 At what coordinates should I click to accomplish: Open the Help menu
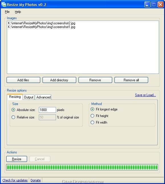(18, 12)
